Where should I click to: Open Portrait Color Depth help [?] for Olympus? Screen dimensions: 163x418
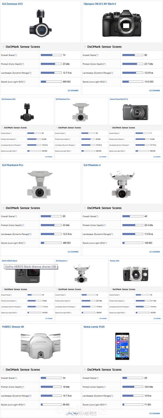104,64
